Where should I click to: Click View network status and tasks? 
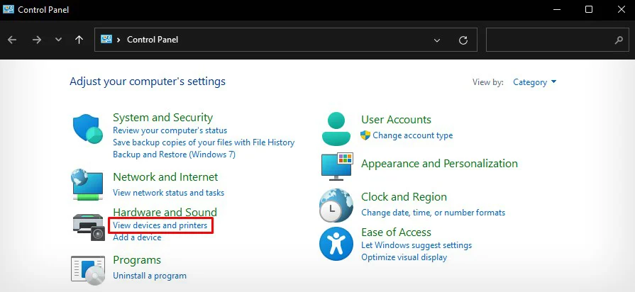168,193
